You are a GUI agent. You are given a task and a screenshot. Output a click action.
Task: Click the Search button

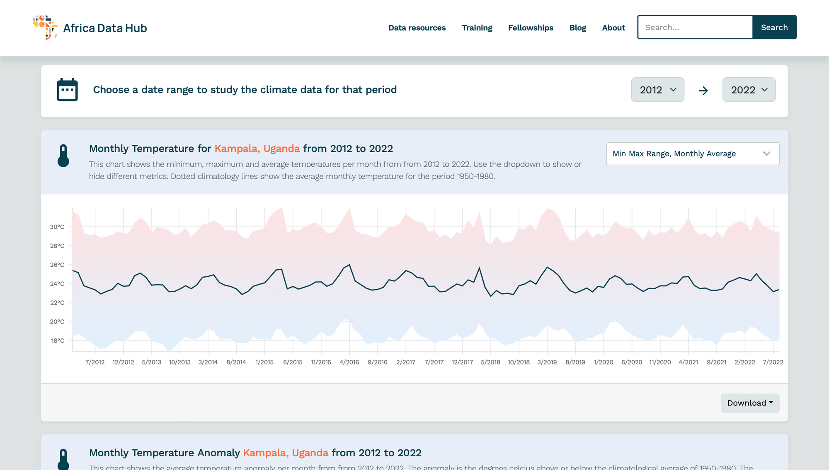(774, 27)
